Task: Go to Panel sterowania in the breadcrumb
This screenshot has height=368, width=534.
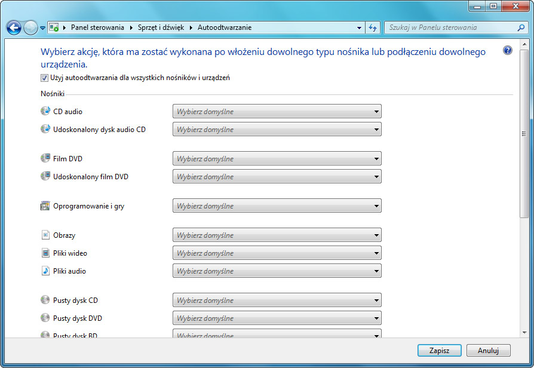Action: (x=97, y=27)
